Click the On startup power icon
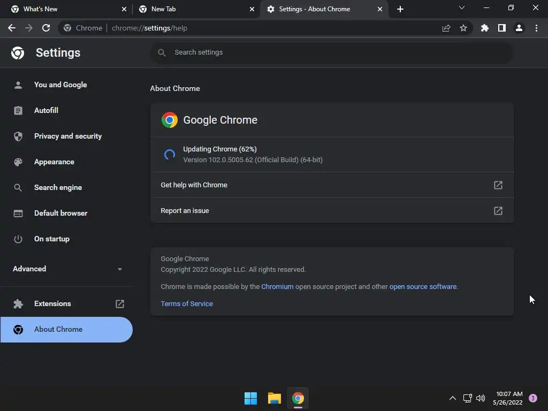The height and width of the screenshot is (411, 548). (18, 239)
